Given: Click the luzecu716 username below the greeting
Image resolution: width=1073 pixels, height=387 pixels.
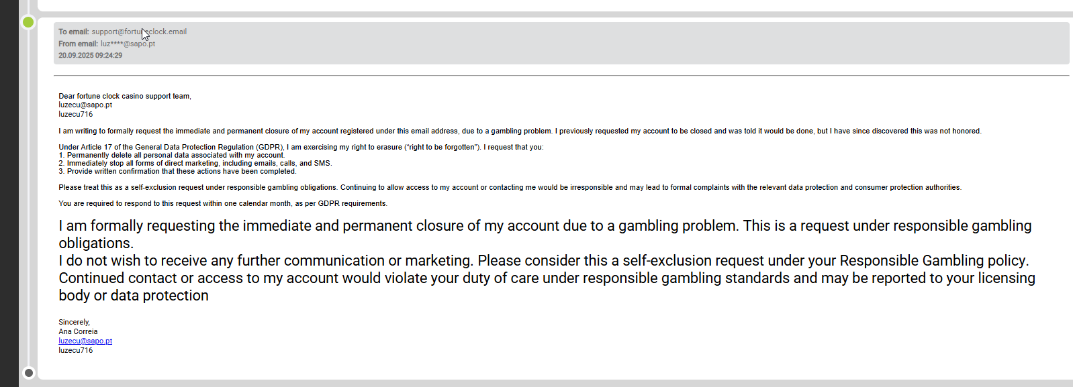Looking at the screenshot, I should 75,114.
